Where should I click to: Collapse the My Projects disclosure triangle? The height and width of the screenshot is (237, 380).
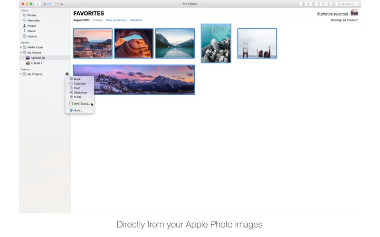tap(21, 74)
